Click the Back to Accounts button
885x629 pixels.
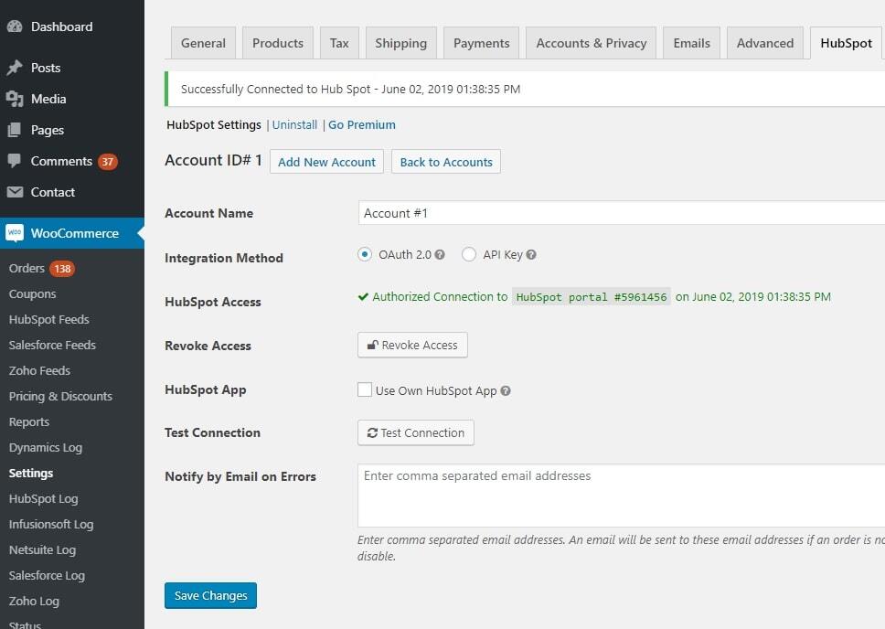click(446, 162)
